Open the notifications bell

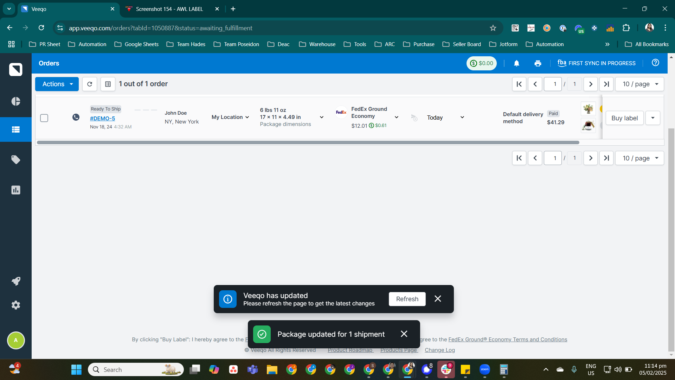(516, 63)
